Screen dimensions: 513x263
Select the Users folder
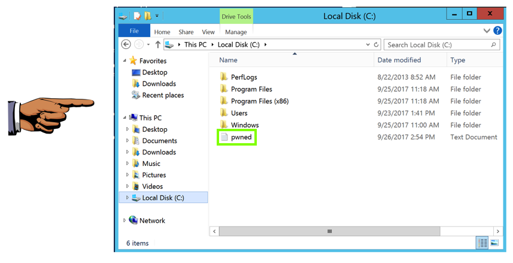click(x=239, y=113)
